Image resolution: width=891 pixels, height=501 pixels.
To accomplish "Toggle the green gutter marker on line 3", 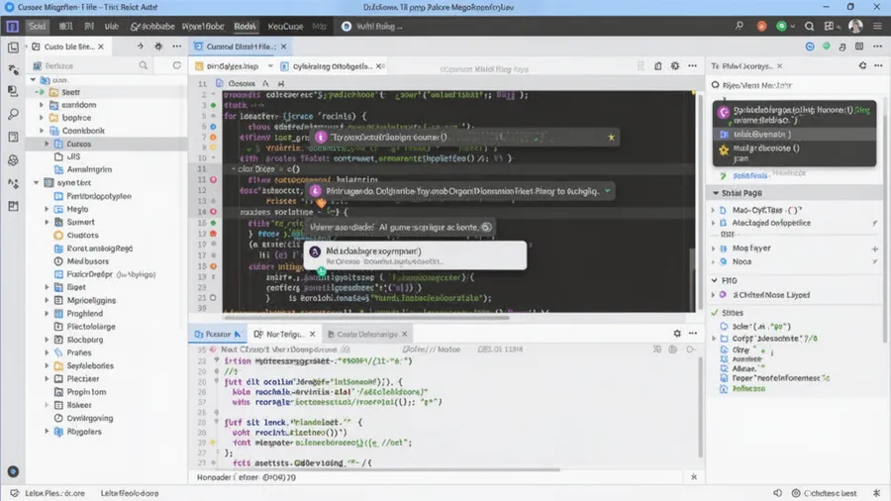I will point(214,105).
